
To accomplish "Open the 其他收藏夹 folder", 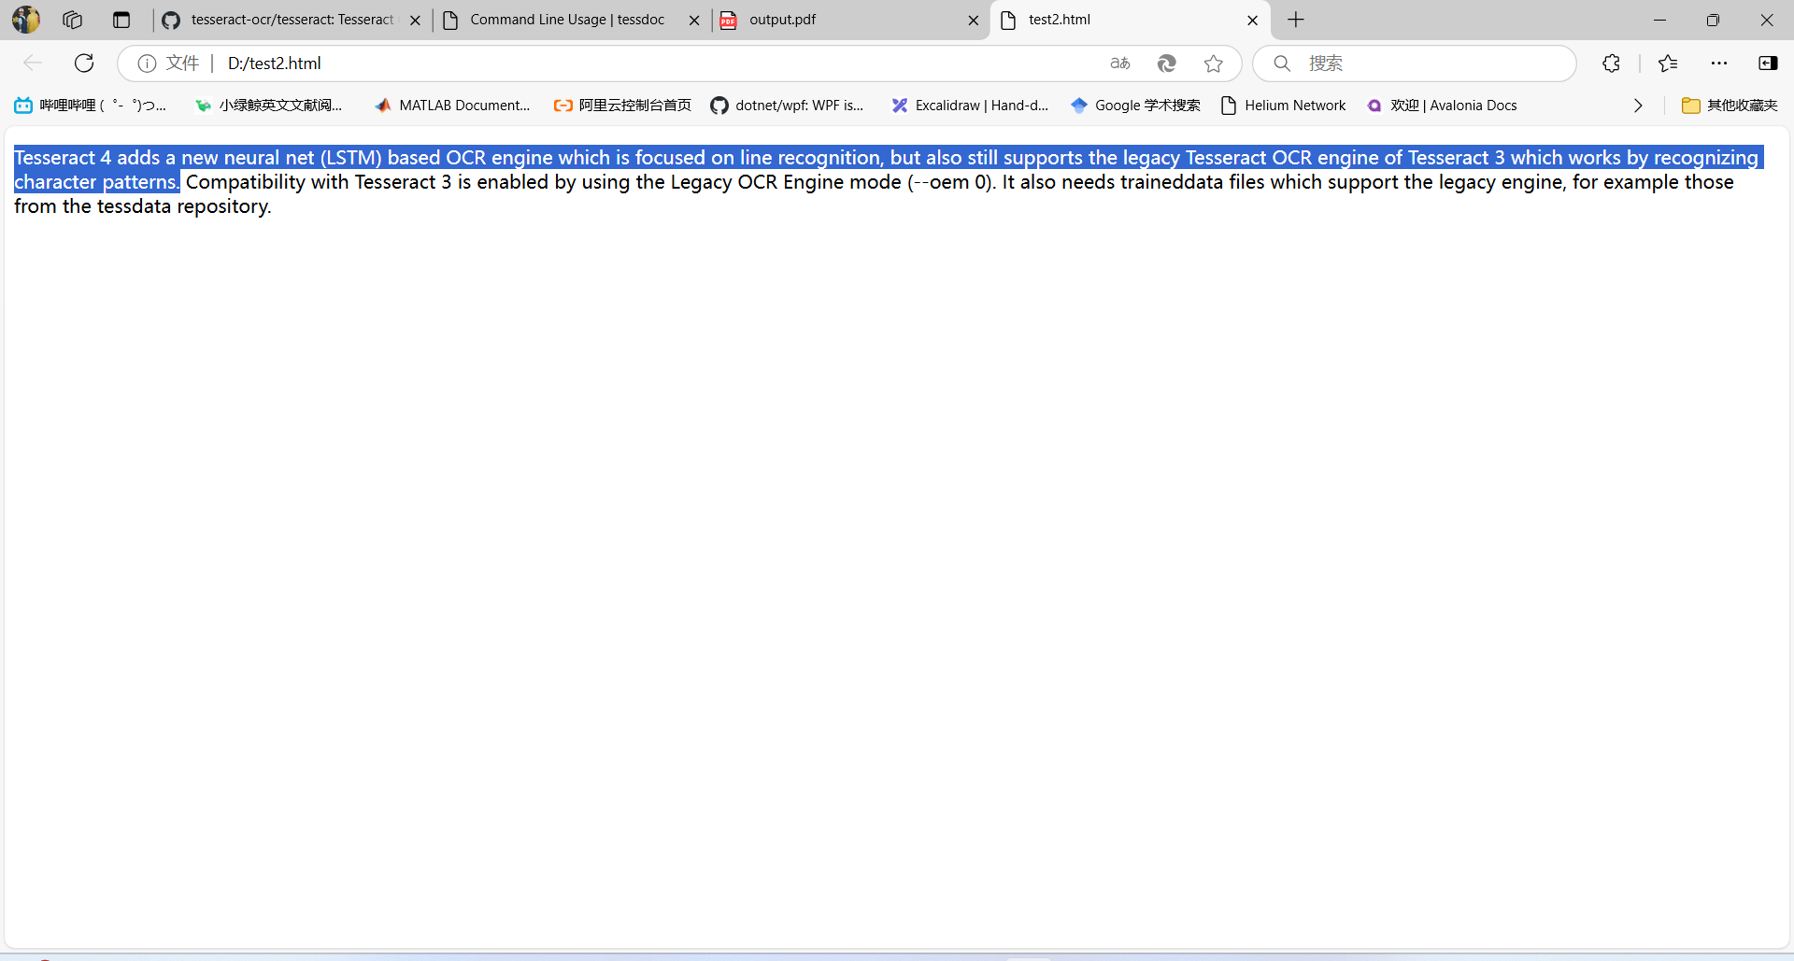I will point(1730,106).
